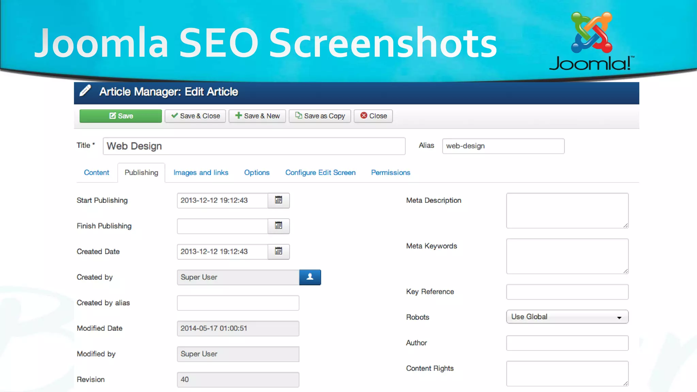Click Save as Copy button
This screenshot has width=697, height=392.
pos(320,116)
